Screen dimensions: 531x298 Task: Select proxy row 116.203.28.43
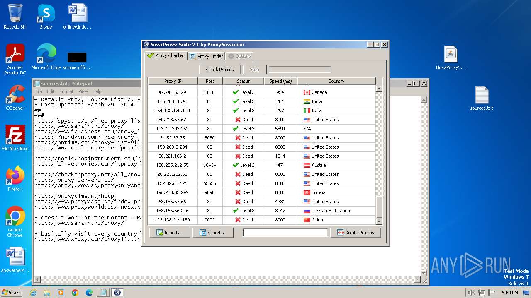[262, 101]
